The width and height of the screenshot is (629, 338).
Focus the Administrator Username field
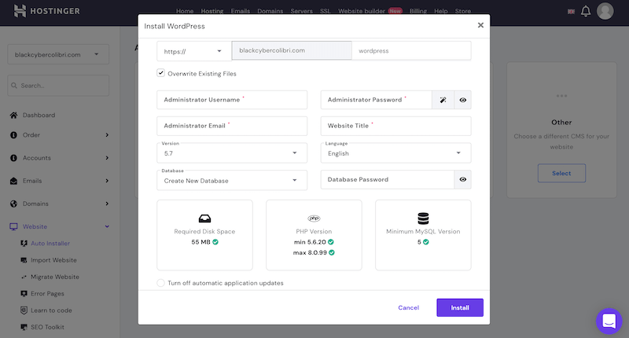coord(232,100)
